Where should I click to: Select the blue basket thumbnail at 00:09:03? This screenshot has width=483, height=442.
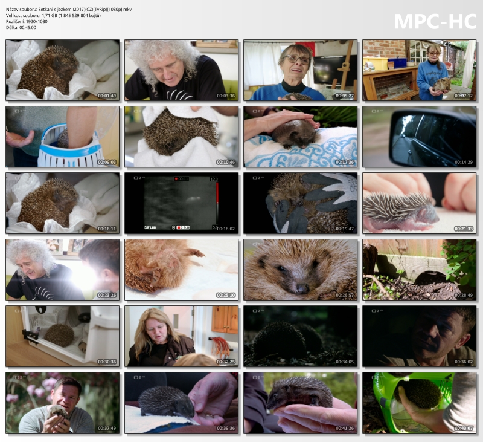[63, 137]
